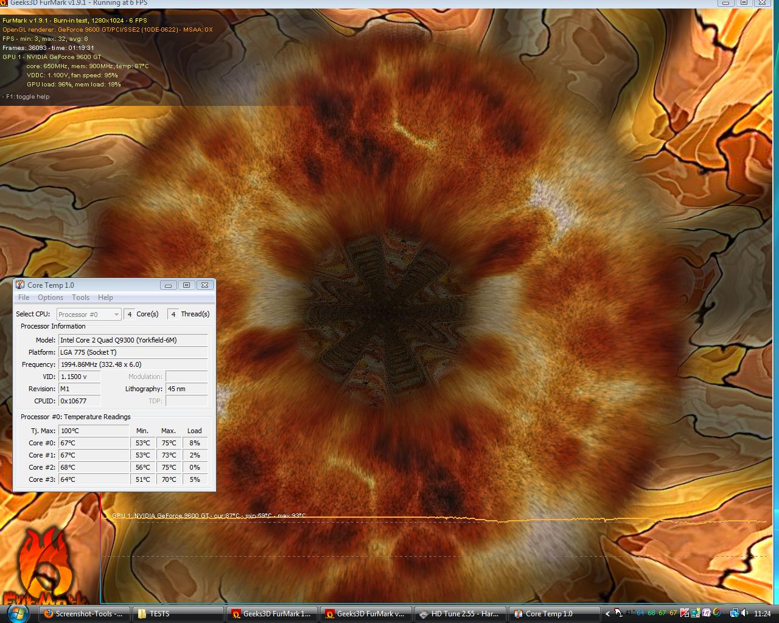Screen dimensions: 779x623
Task: Click Core #0 load value 8%
Action: pyautogui.click(x=195, y=443)
